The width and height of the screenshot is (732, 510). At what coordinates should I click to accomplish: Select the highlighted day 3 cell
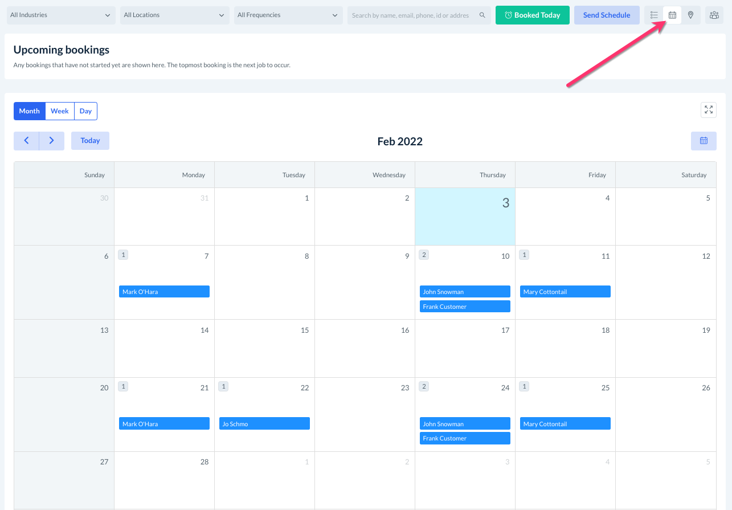pos(465,217)
